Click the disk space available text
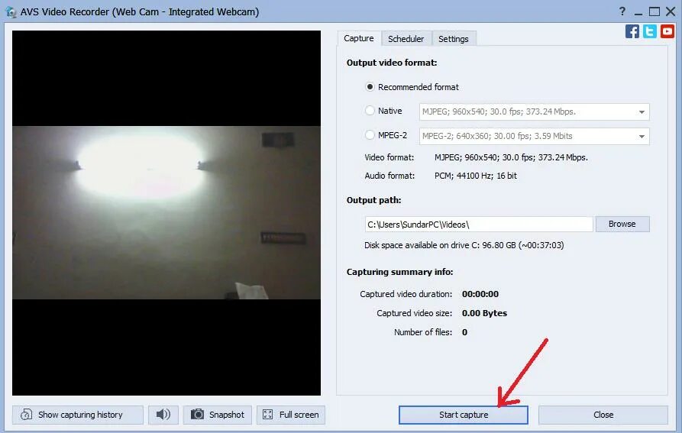 coord(464,245)
